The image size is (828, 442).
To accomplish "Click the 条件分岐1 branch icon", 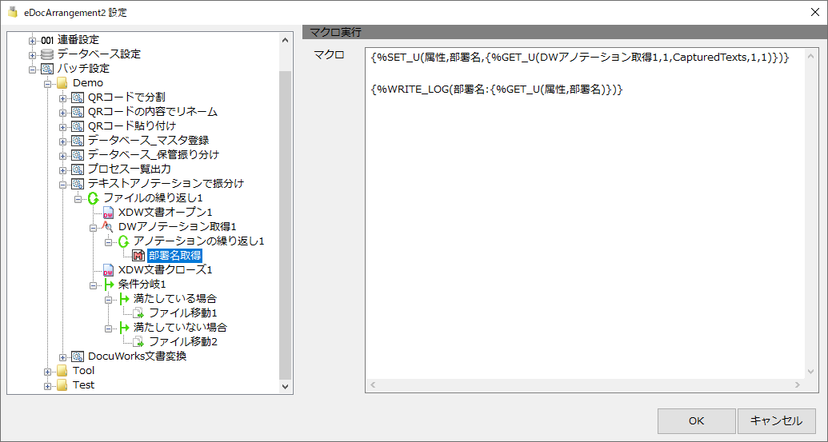I will [x=108, y=285].
